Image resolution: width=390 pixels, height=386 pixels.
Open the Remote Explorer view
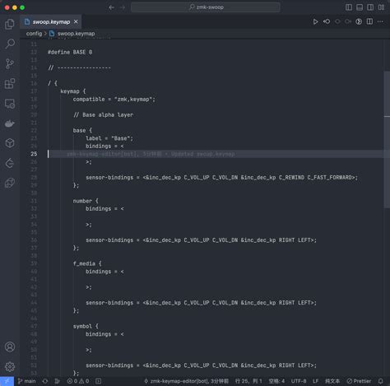(10, 104)
